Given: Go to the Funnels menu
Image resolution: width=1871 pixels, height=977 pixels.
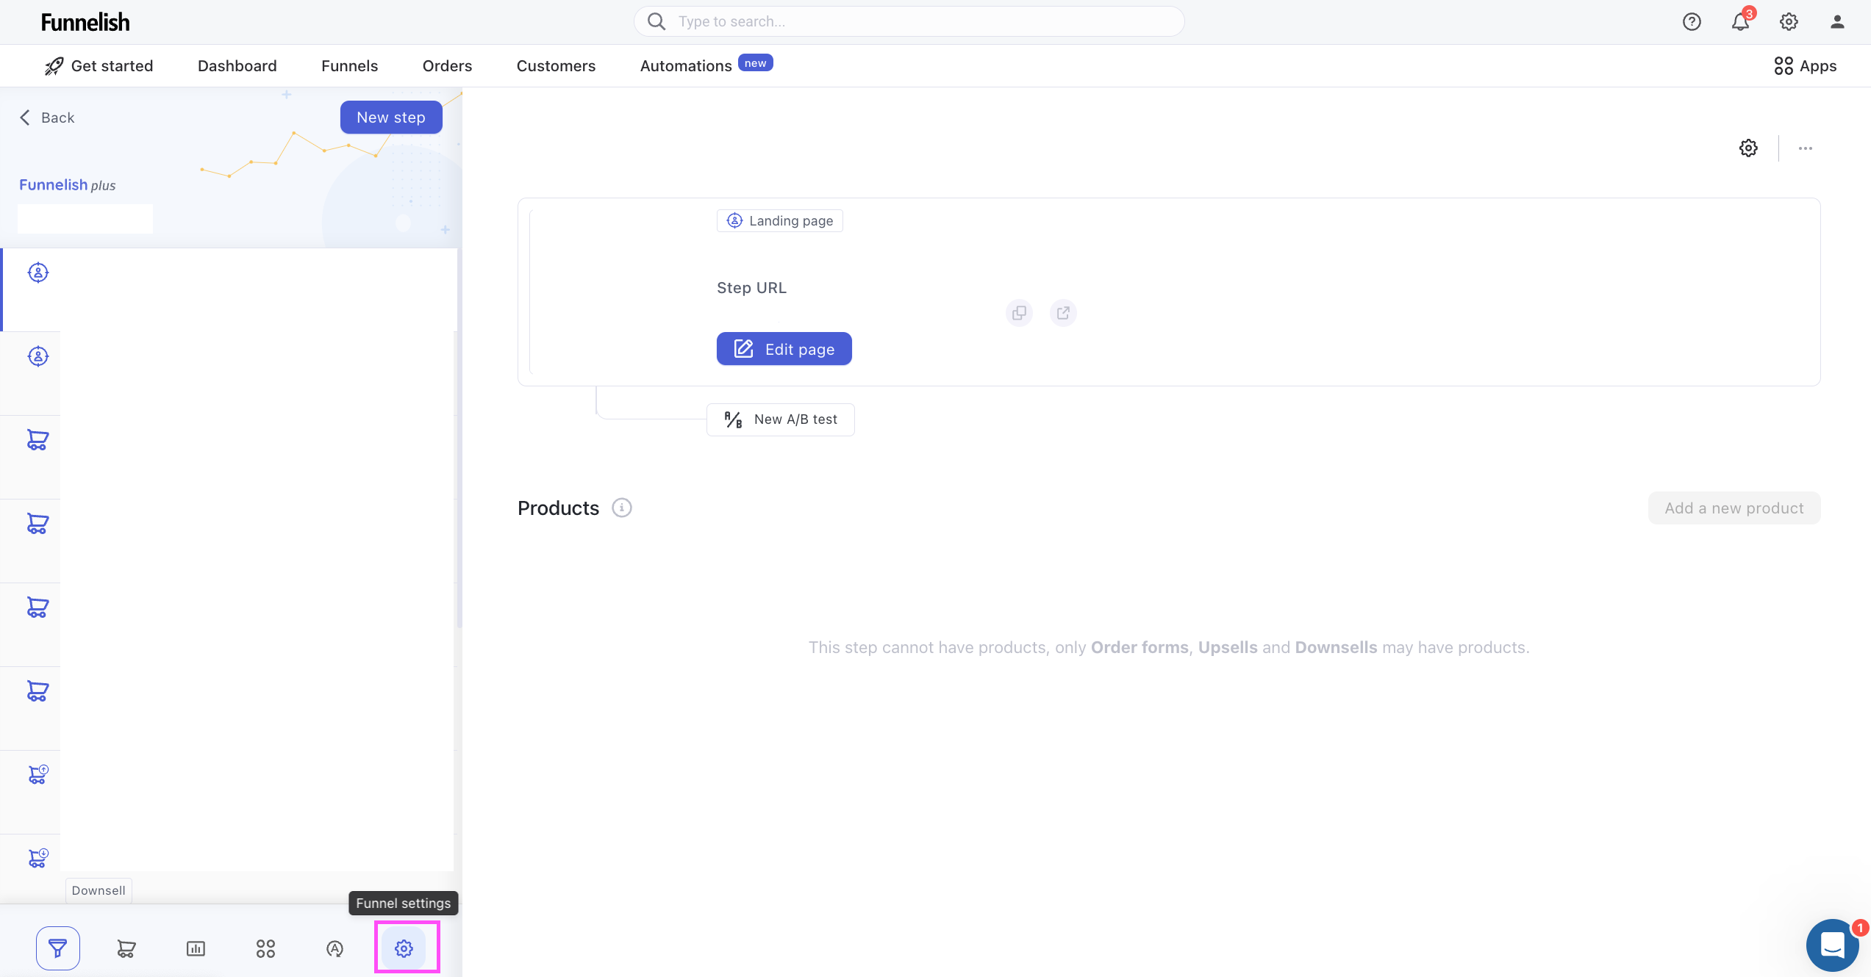Looking at the screenshot, I should (349, 66).
